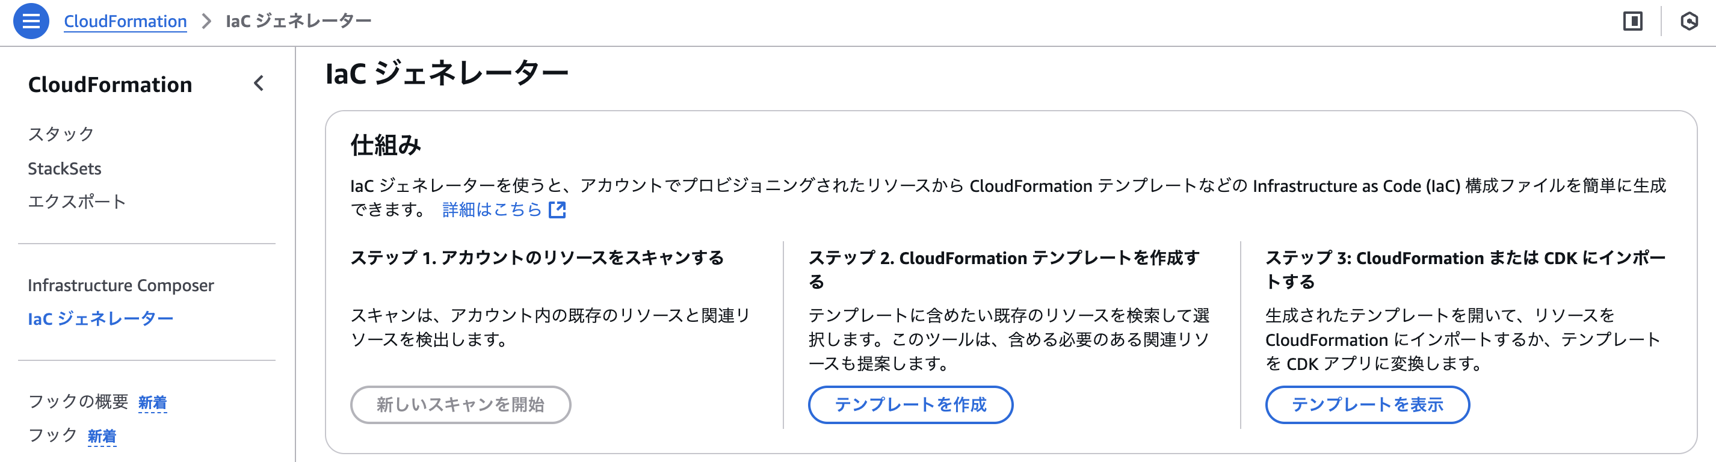
Task: Open the hamburger navigation menu icon
Action: [x=31, y=21]
